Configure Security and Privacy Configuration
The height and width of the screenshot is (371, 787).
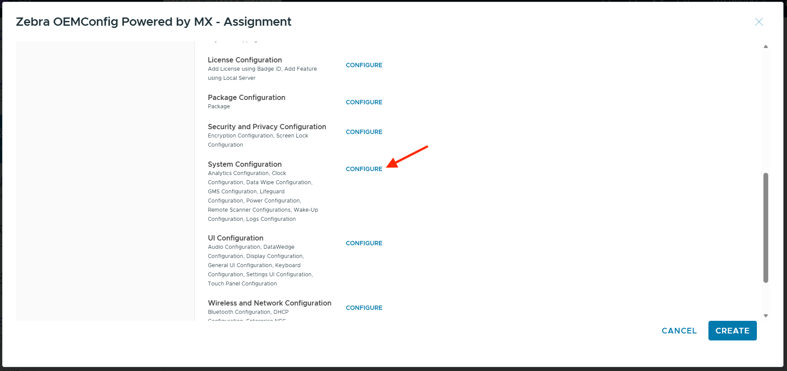pyautogui.click(x=364, y=132)
